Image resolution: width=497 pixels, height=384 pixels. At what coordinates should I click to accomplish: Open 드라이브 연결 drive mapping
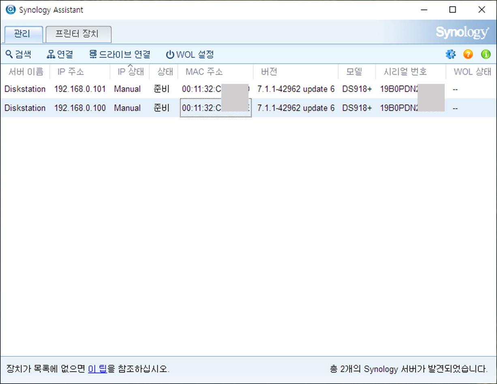click(120, 54)
